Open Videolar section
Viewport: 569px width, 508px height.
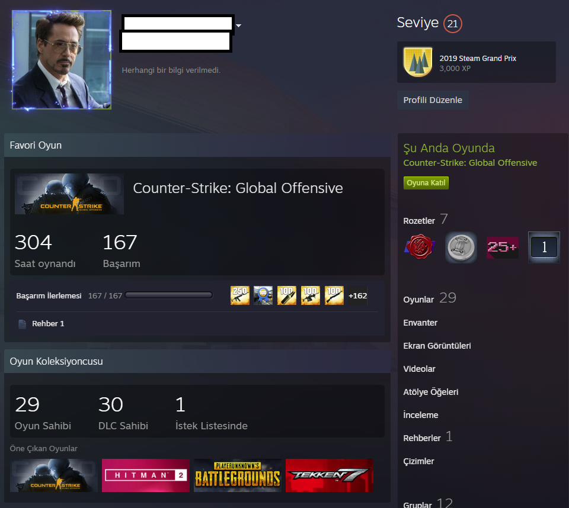click(x=419, y=369)
